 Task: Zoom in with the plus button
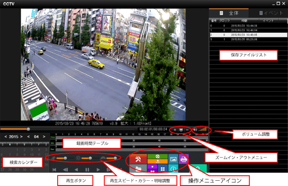pyautogui.click(x=175, y=130)
